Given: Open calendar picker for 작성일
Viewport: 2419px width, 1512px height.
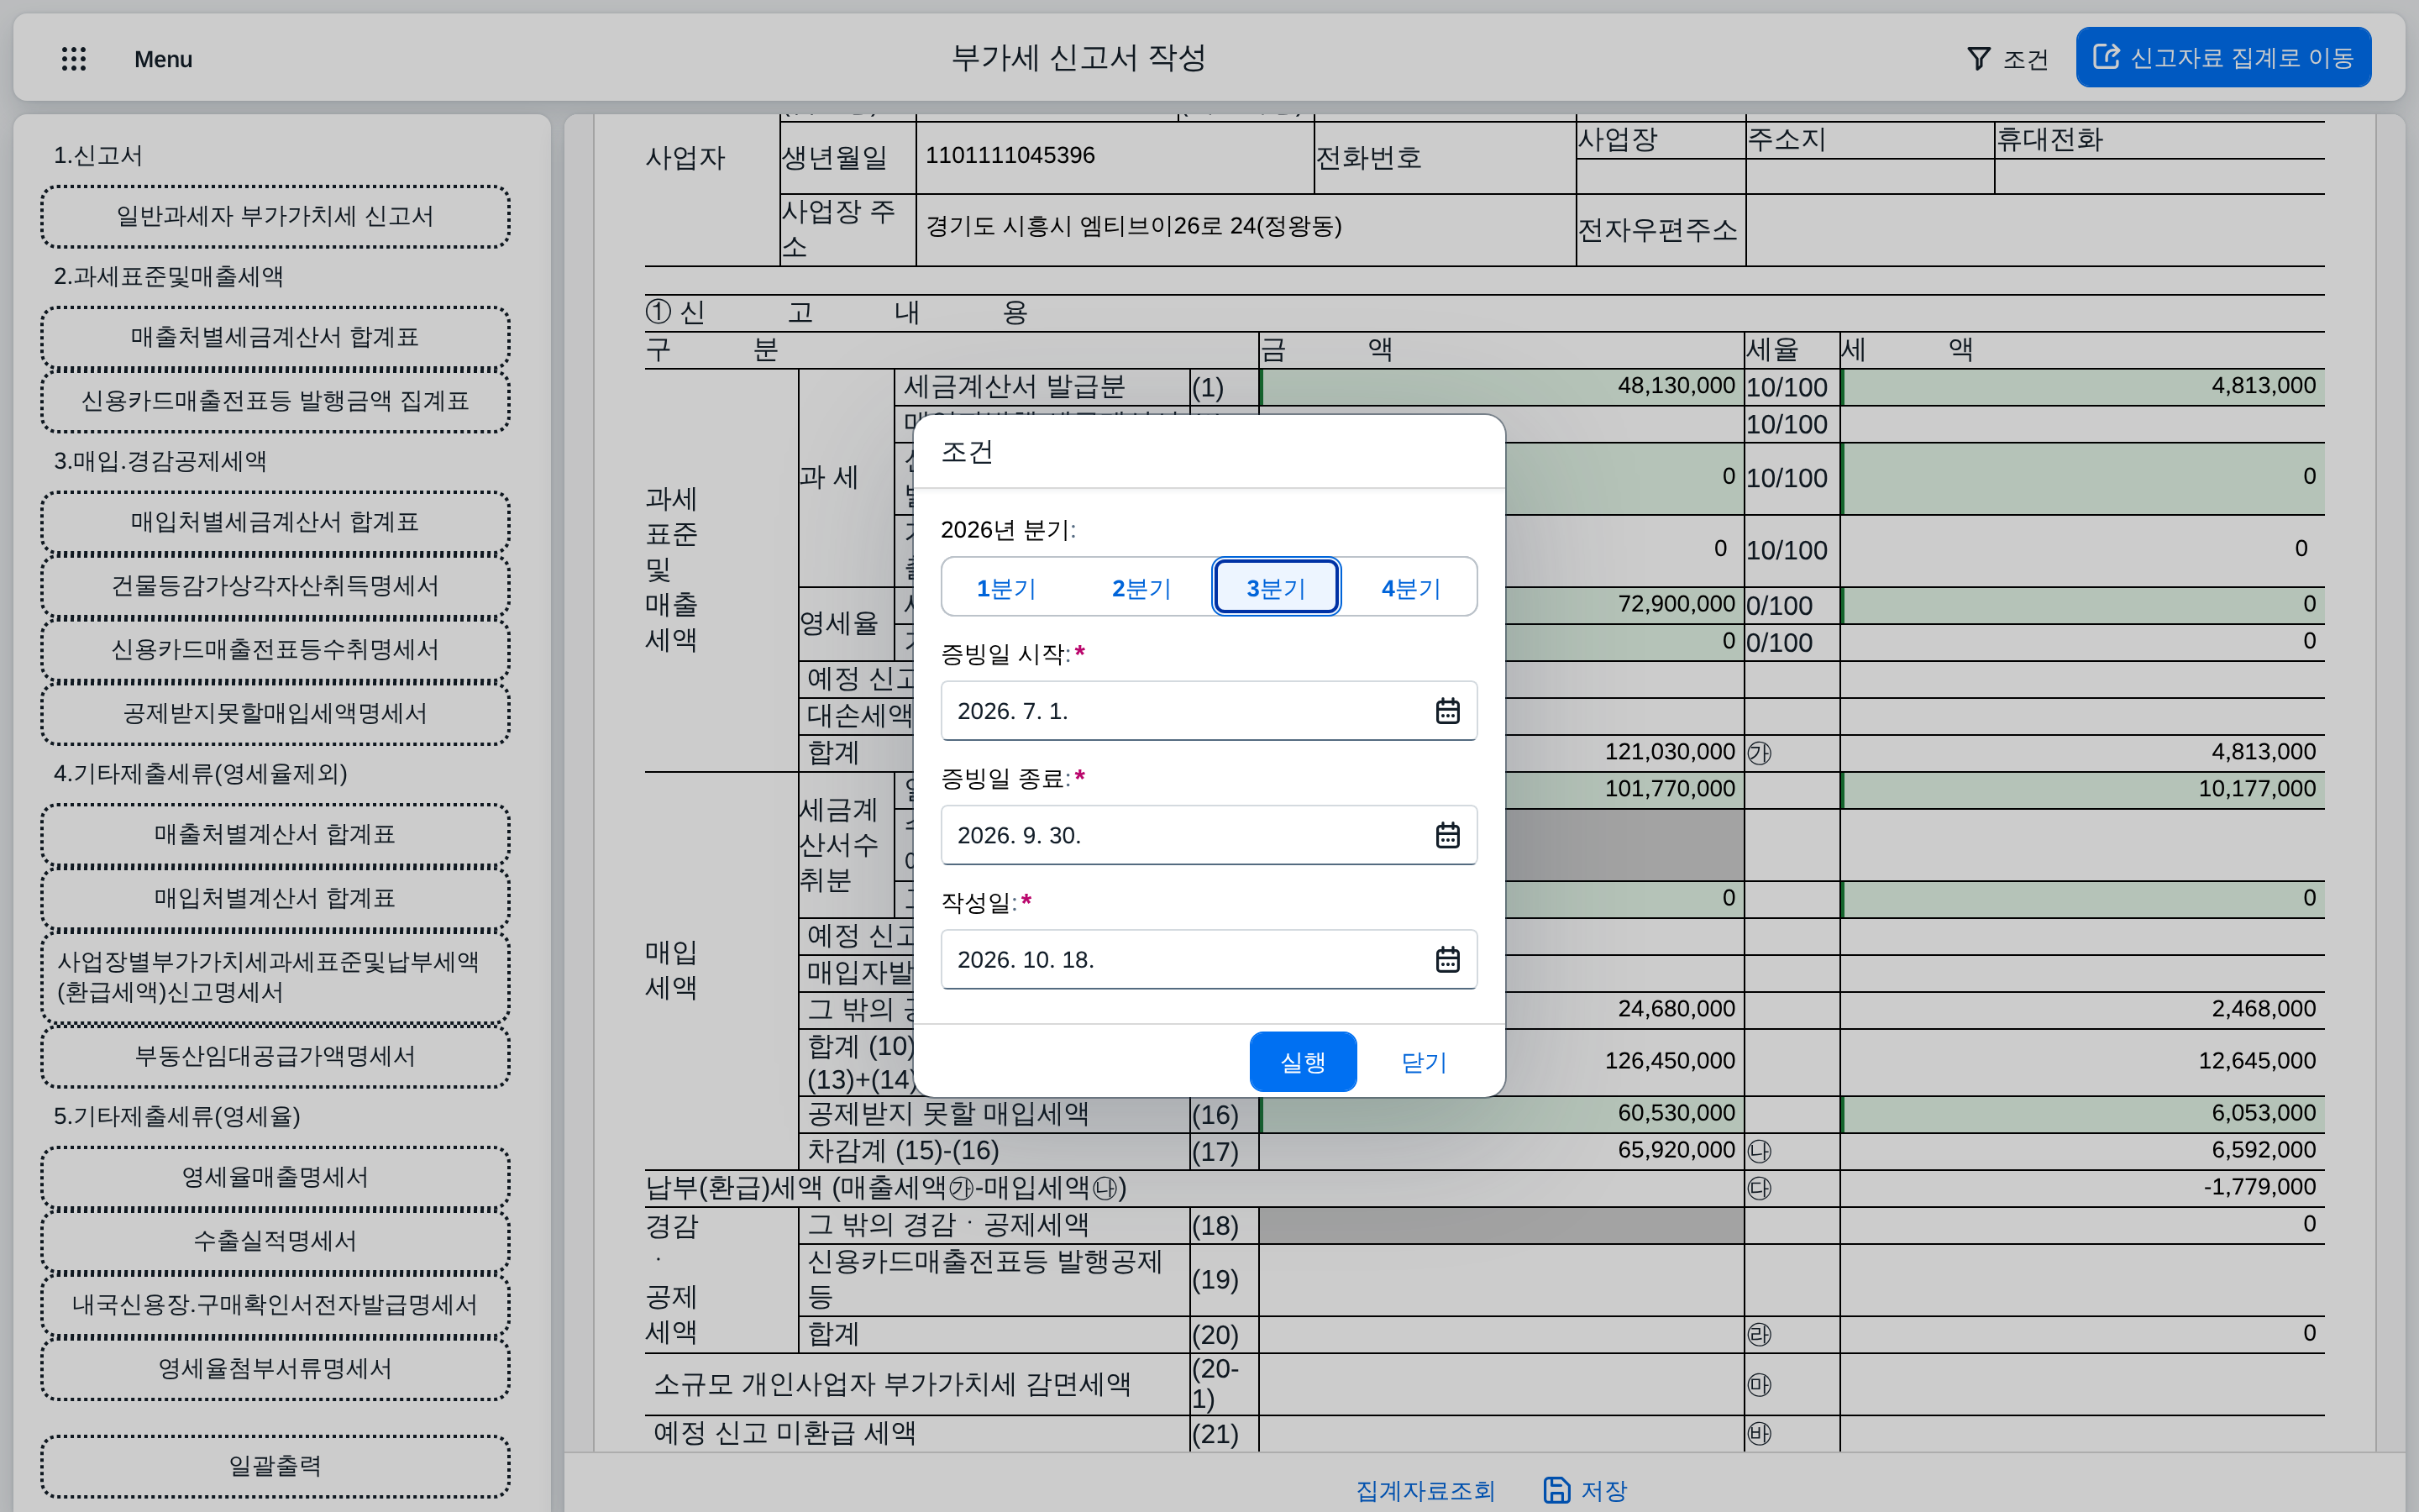Looking at the screenshot, I should (x=1447, y=960).
